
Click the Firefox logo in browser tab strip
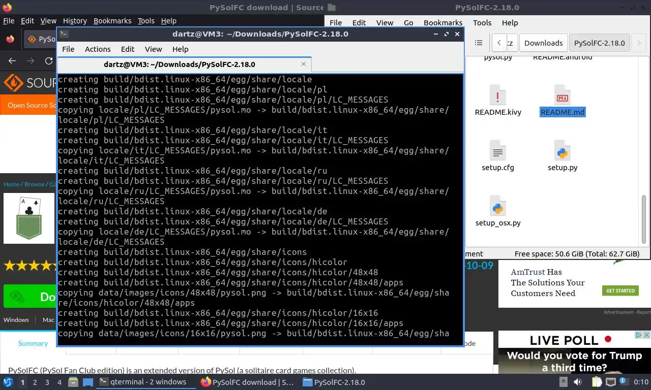point(10,39)
